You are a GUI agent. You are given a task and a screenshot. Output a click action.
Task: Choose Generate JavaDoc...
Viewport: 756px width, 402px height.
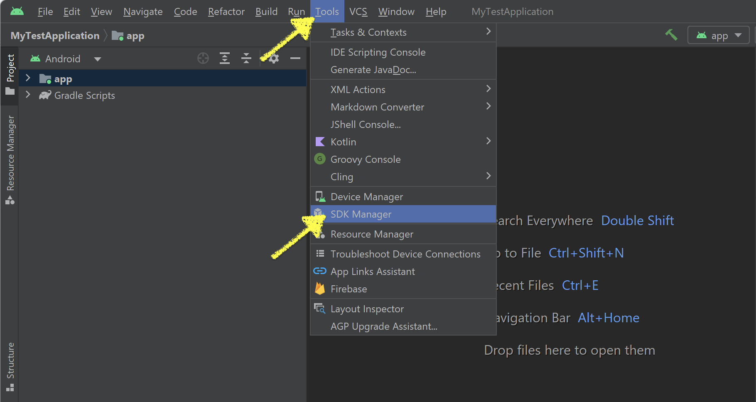(x=403, y=69)
